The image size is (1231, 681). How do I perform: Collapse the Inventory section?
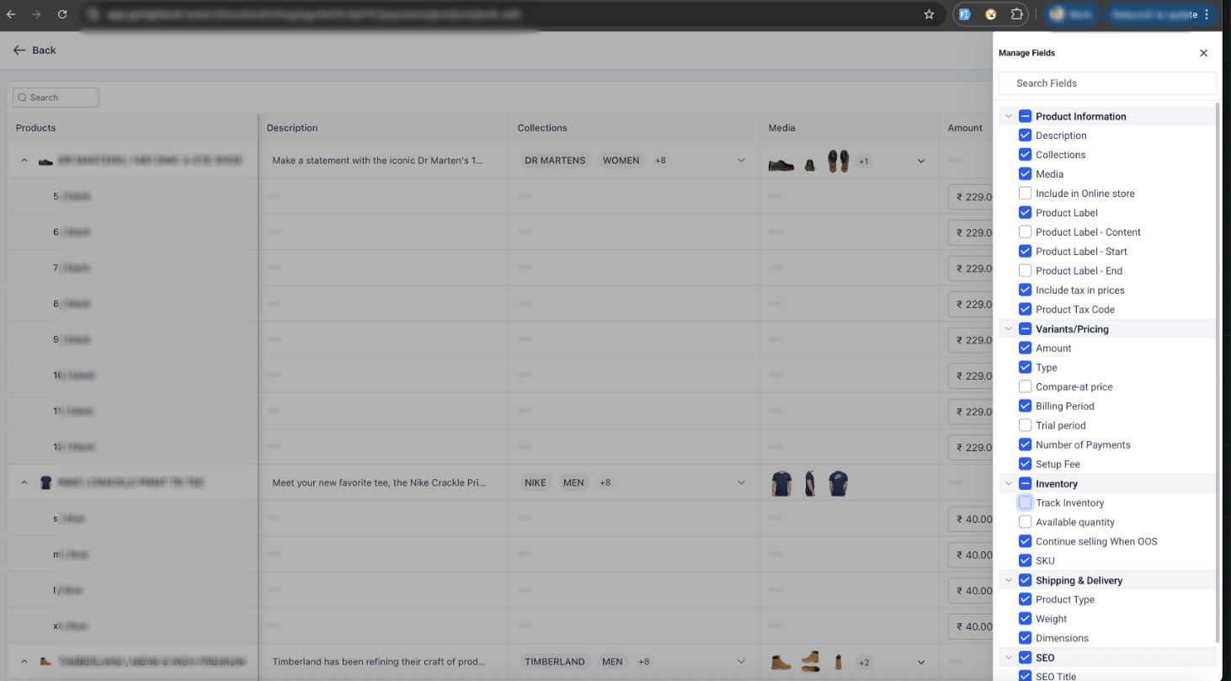[1009, 484]
